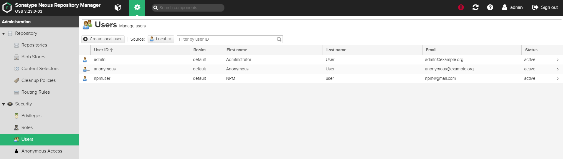Screen dimensions: 563x159
Task: Click the search magnifier in user filter
Action: coord(279,39)
